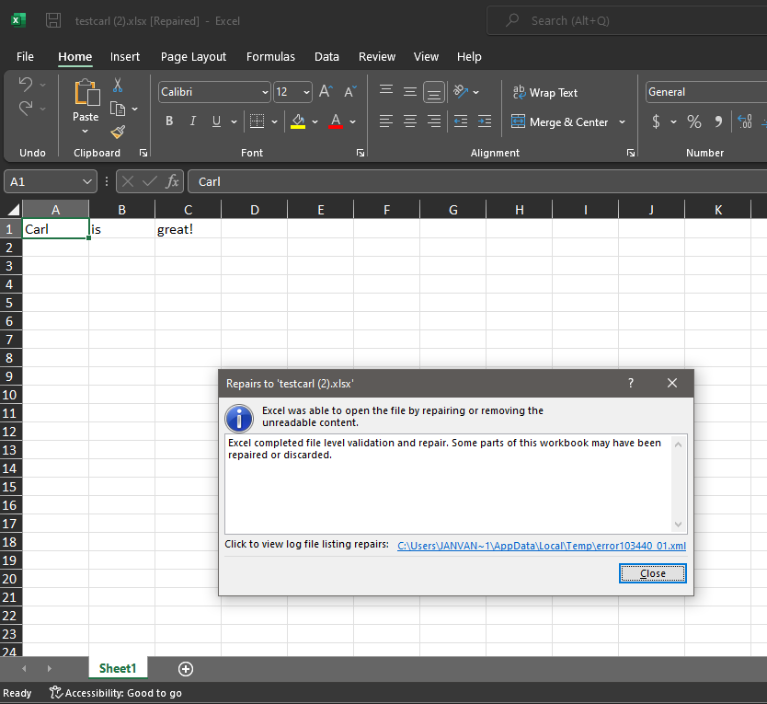
Task: Open the error repair log link
Action: (541, 546)
